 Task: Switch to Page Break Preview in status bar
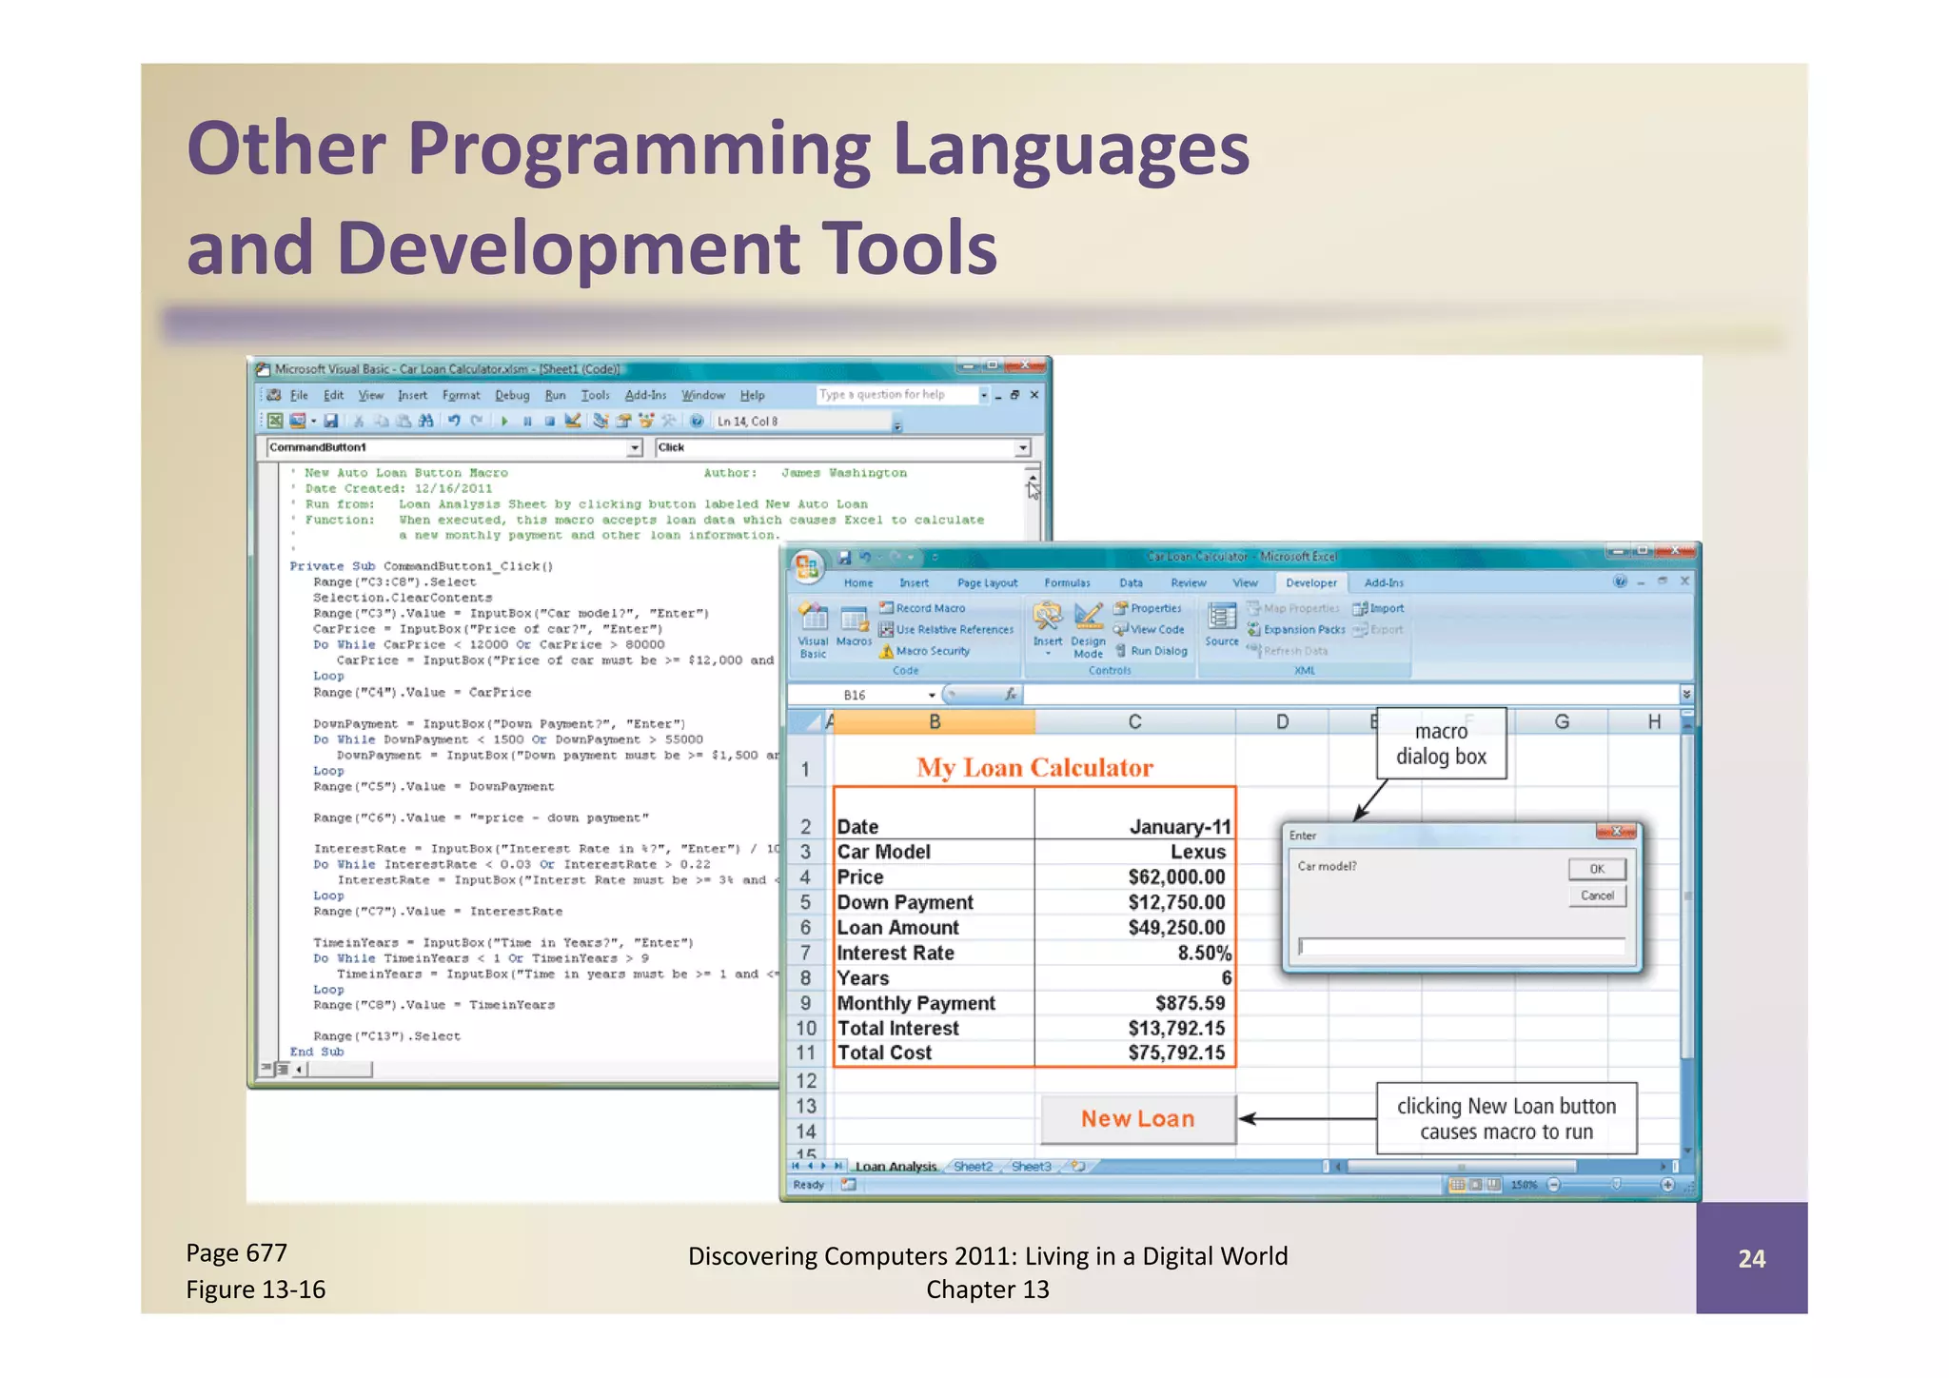pyautogui.click(x=1493, y=1184)
